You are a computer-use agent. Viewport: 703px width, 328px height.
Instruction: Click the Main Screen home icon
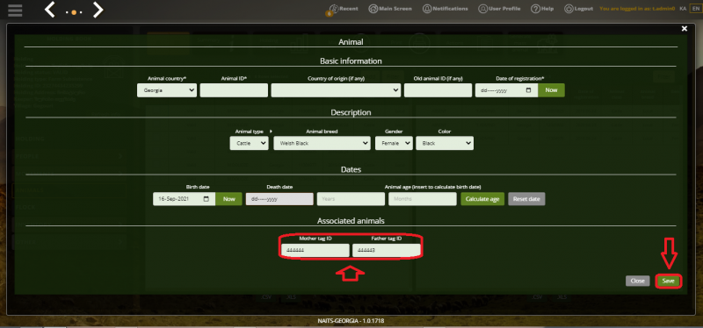pyautogui.click(x=373, y=9)
